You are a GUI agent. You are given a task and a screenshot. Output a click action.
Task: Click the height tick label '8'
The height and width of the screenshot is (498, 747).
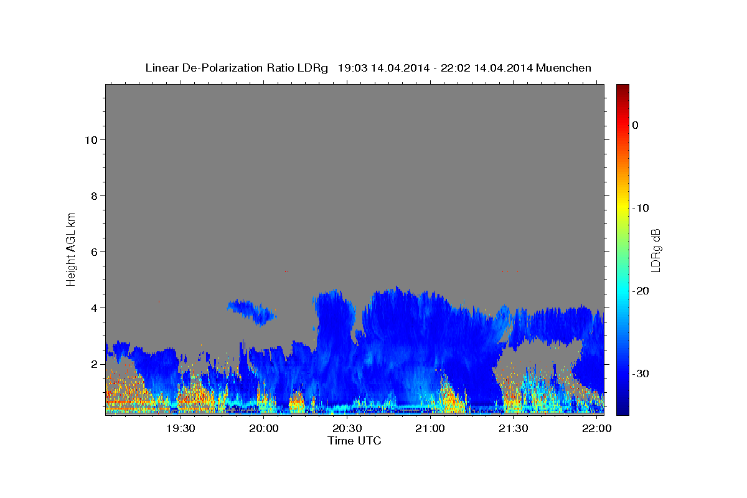pos(94,196)
